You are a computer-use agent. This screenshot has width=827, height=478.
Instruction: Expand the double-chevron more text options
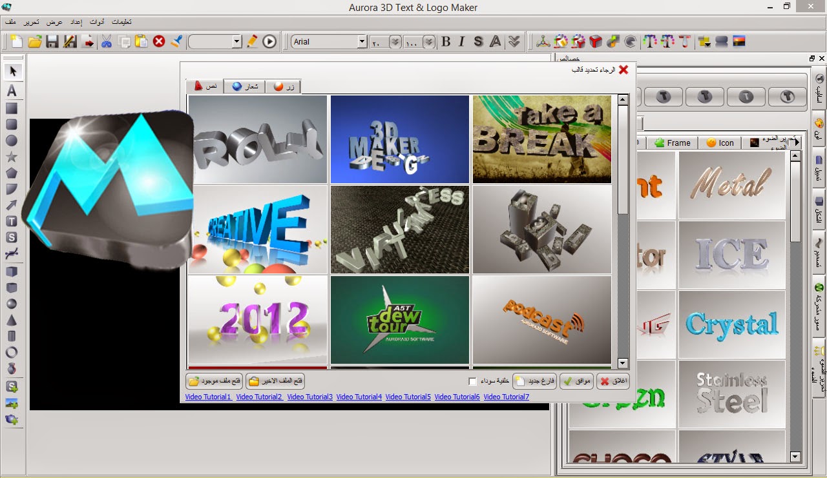click(514, 41)
